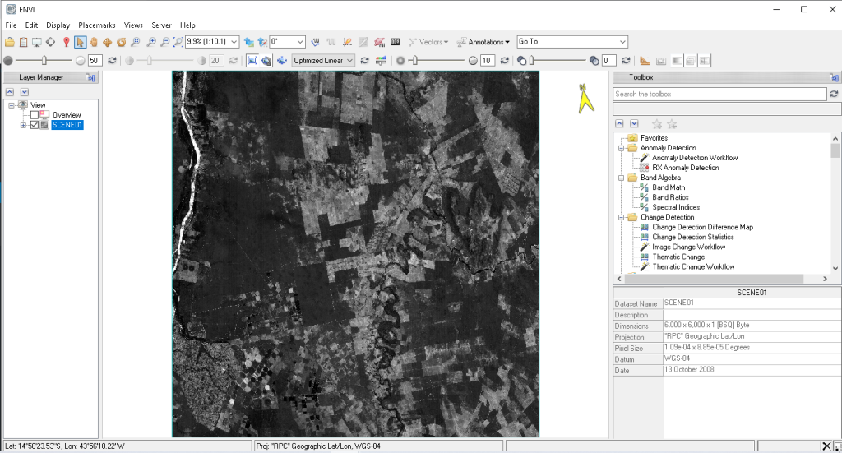The height and width of the screenshot is (453, 842).
Task: Open the zoom percentage dropdown
Action: tap(234, 42)
